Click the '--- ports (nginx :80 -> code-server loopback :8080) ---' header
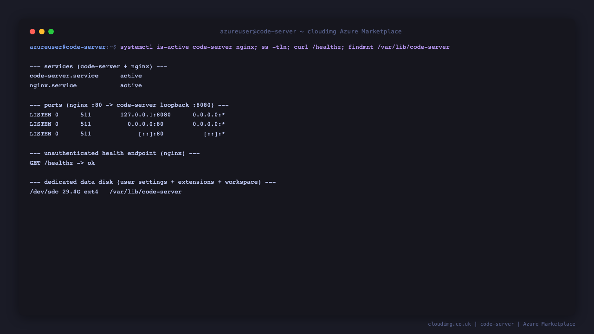The width and height of the screenshot is (594, 334). (x=129, y=105)
